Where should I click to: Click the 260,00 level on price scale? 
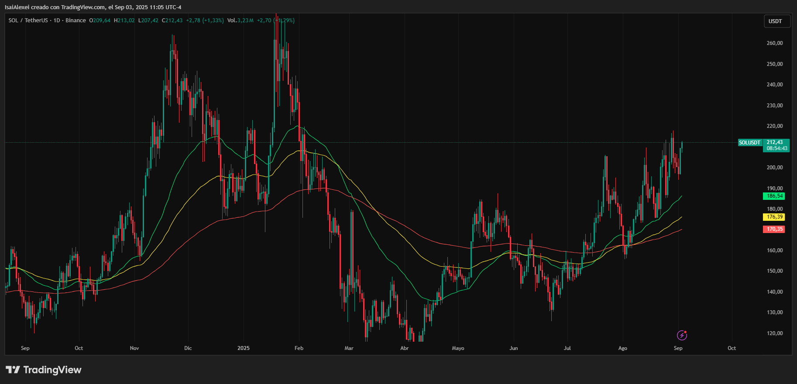coord(774,43)
